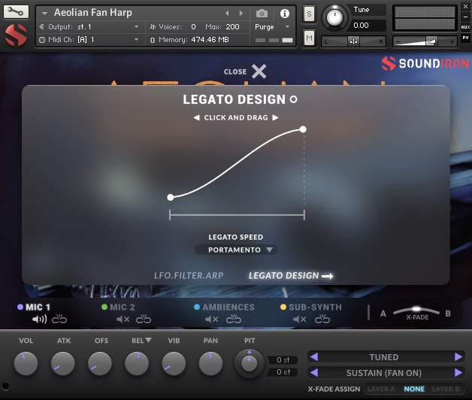Click the Tune knob

coord(334,17)
